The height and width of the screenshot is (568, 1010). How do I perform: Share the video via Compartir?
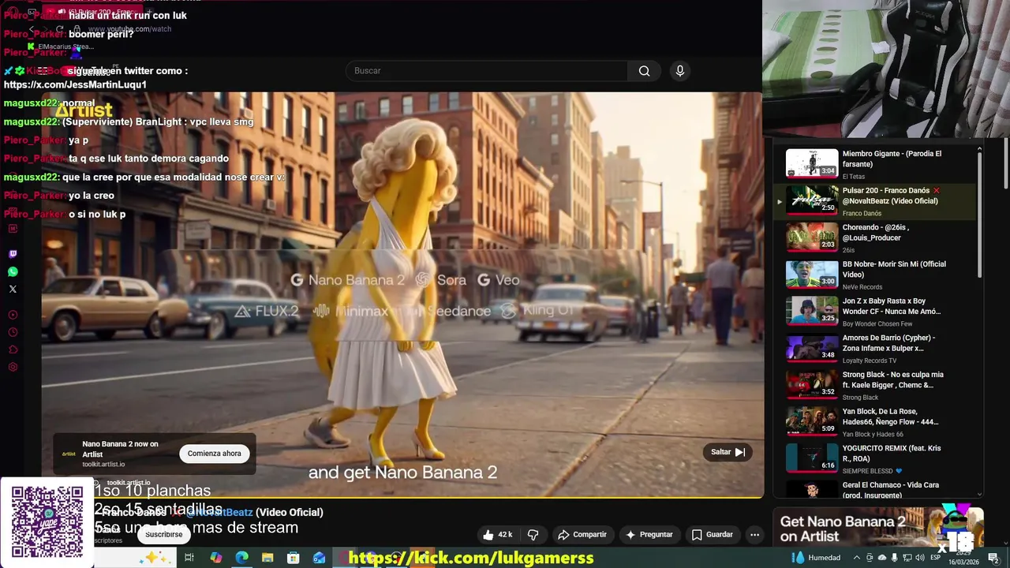point(582,534)
